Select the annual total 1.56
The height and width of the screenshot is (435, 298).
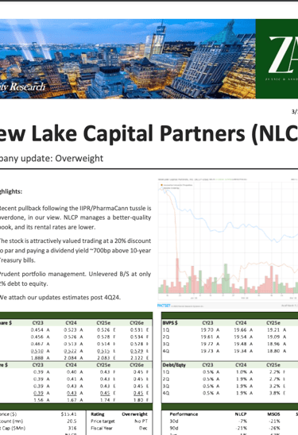[38, 400]
